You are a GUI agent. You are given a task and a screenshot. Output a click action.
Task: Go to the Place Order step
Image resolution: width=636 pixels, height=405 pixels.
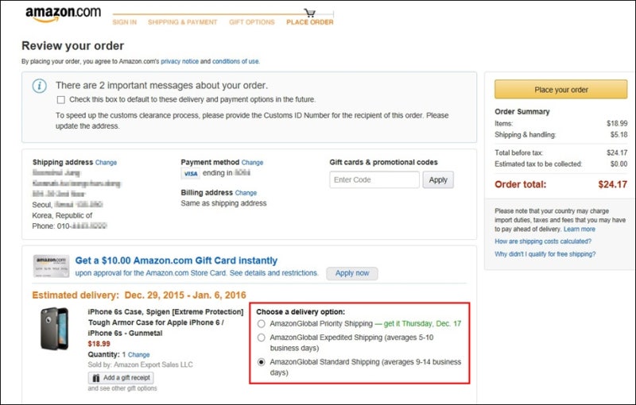point(310,22)
